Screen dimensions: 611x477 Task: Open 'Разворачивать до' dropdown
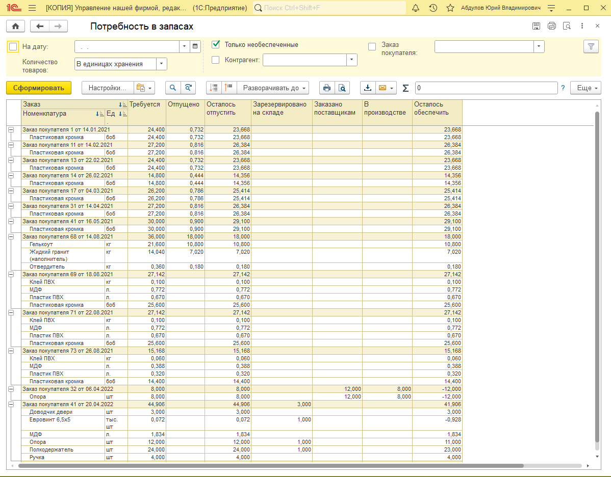(273, 88)
